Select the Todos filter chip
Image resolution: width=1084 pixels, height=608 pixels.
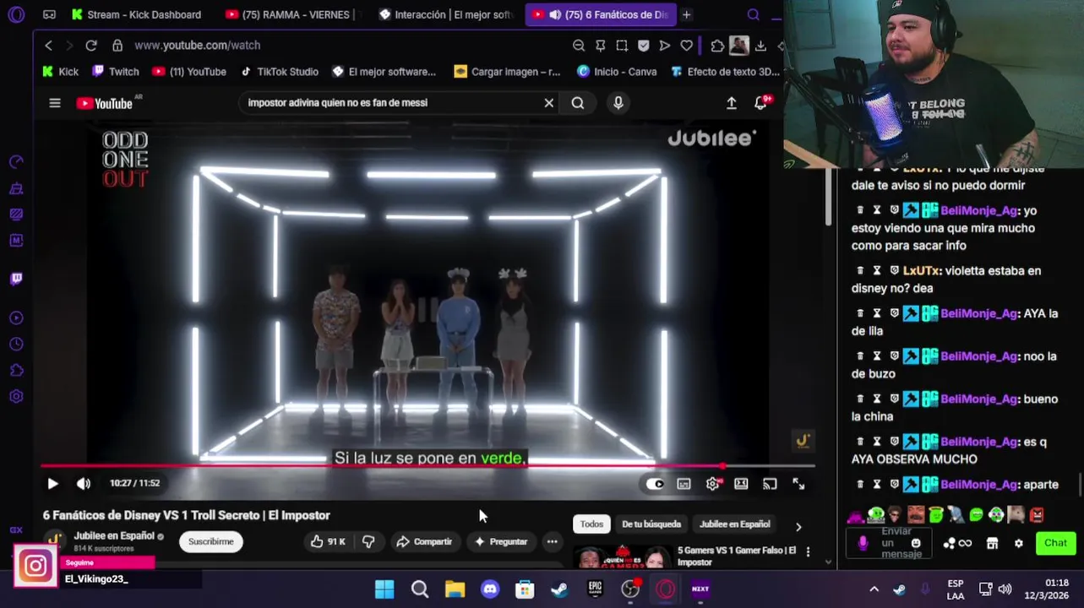pyautogui.click(x=591, y=524)
